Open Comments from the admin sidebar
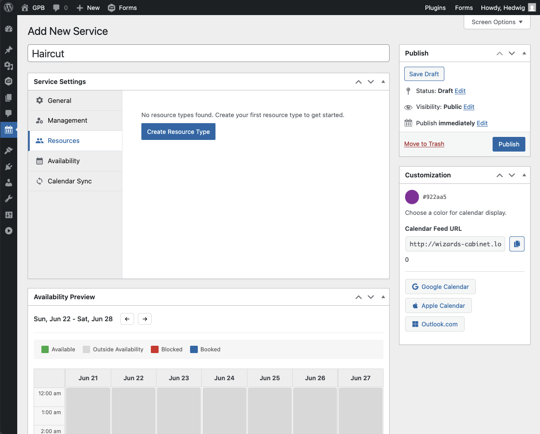 coord(9,114)
